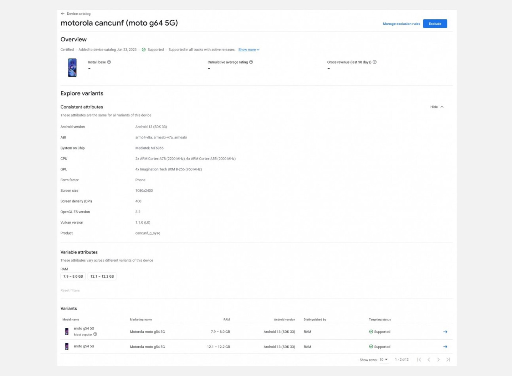Open the Show rows dropdown
Screen dimensions: 512x376
pos(383,360)
